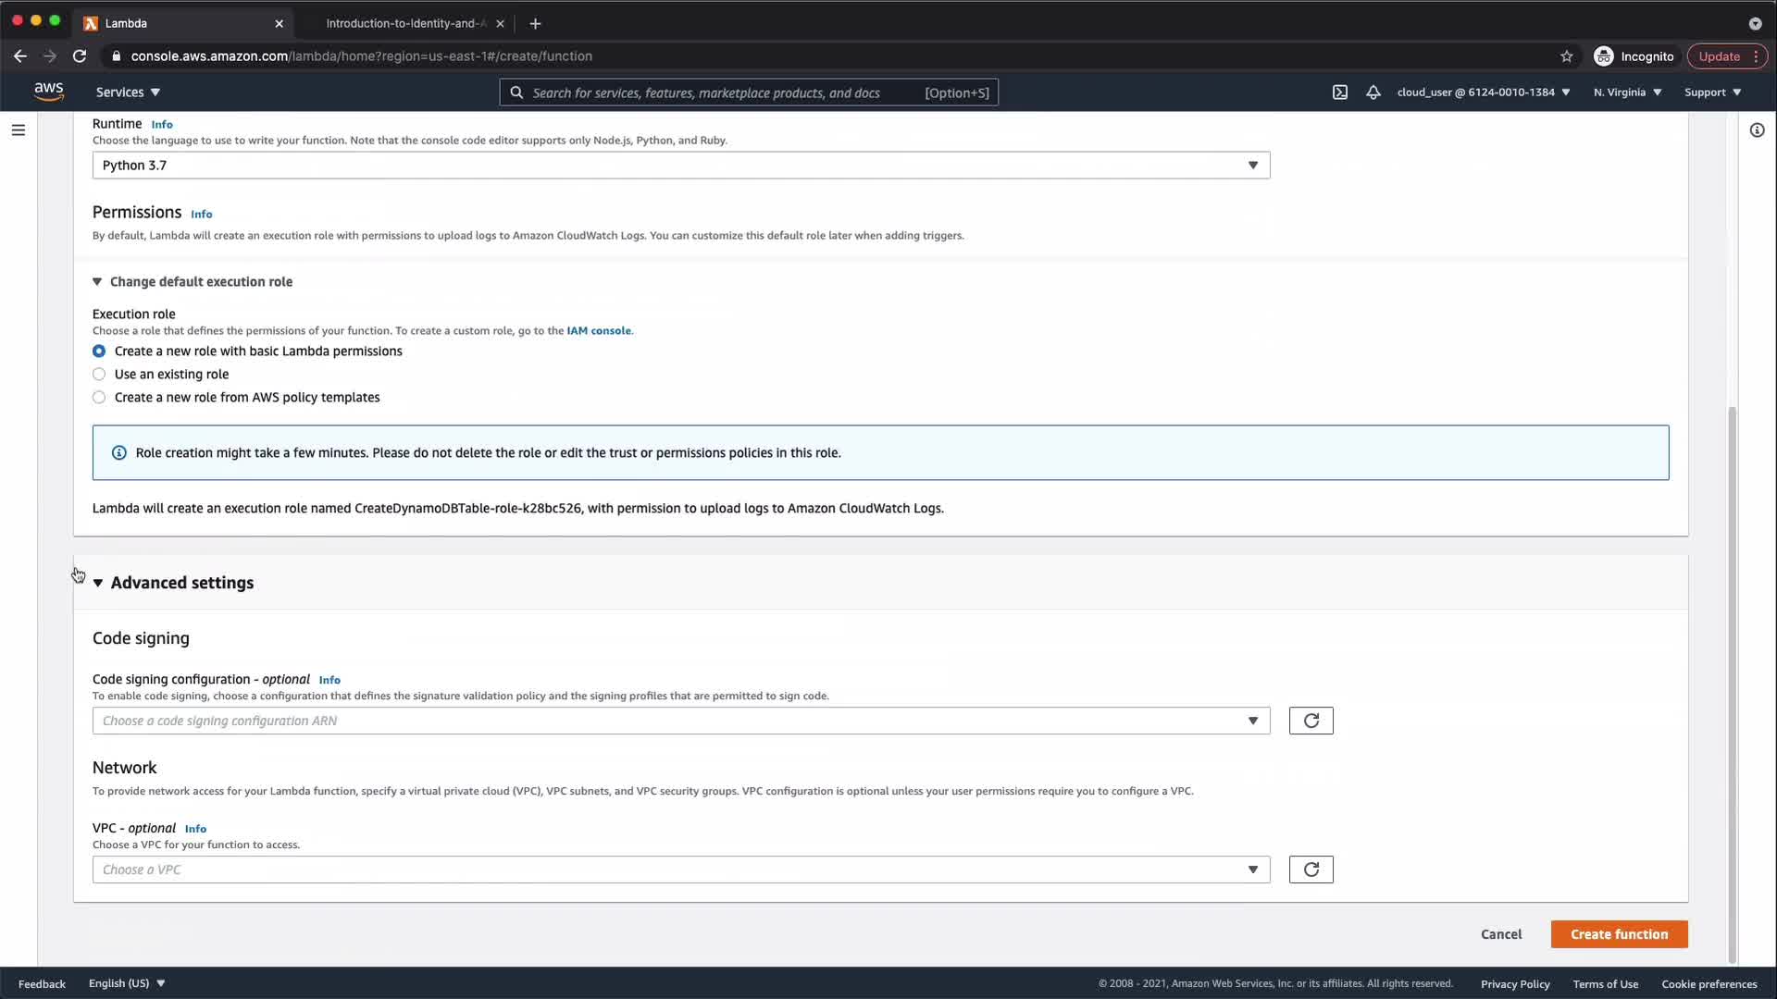Refresh the VPC list
Screen dimensions: 1777x999
point(1311,869)
